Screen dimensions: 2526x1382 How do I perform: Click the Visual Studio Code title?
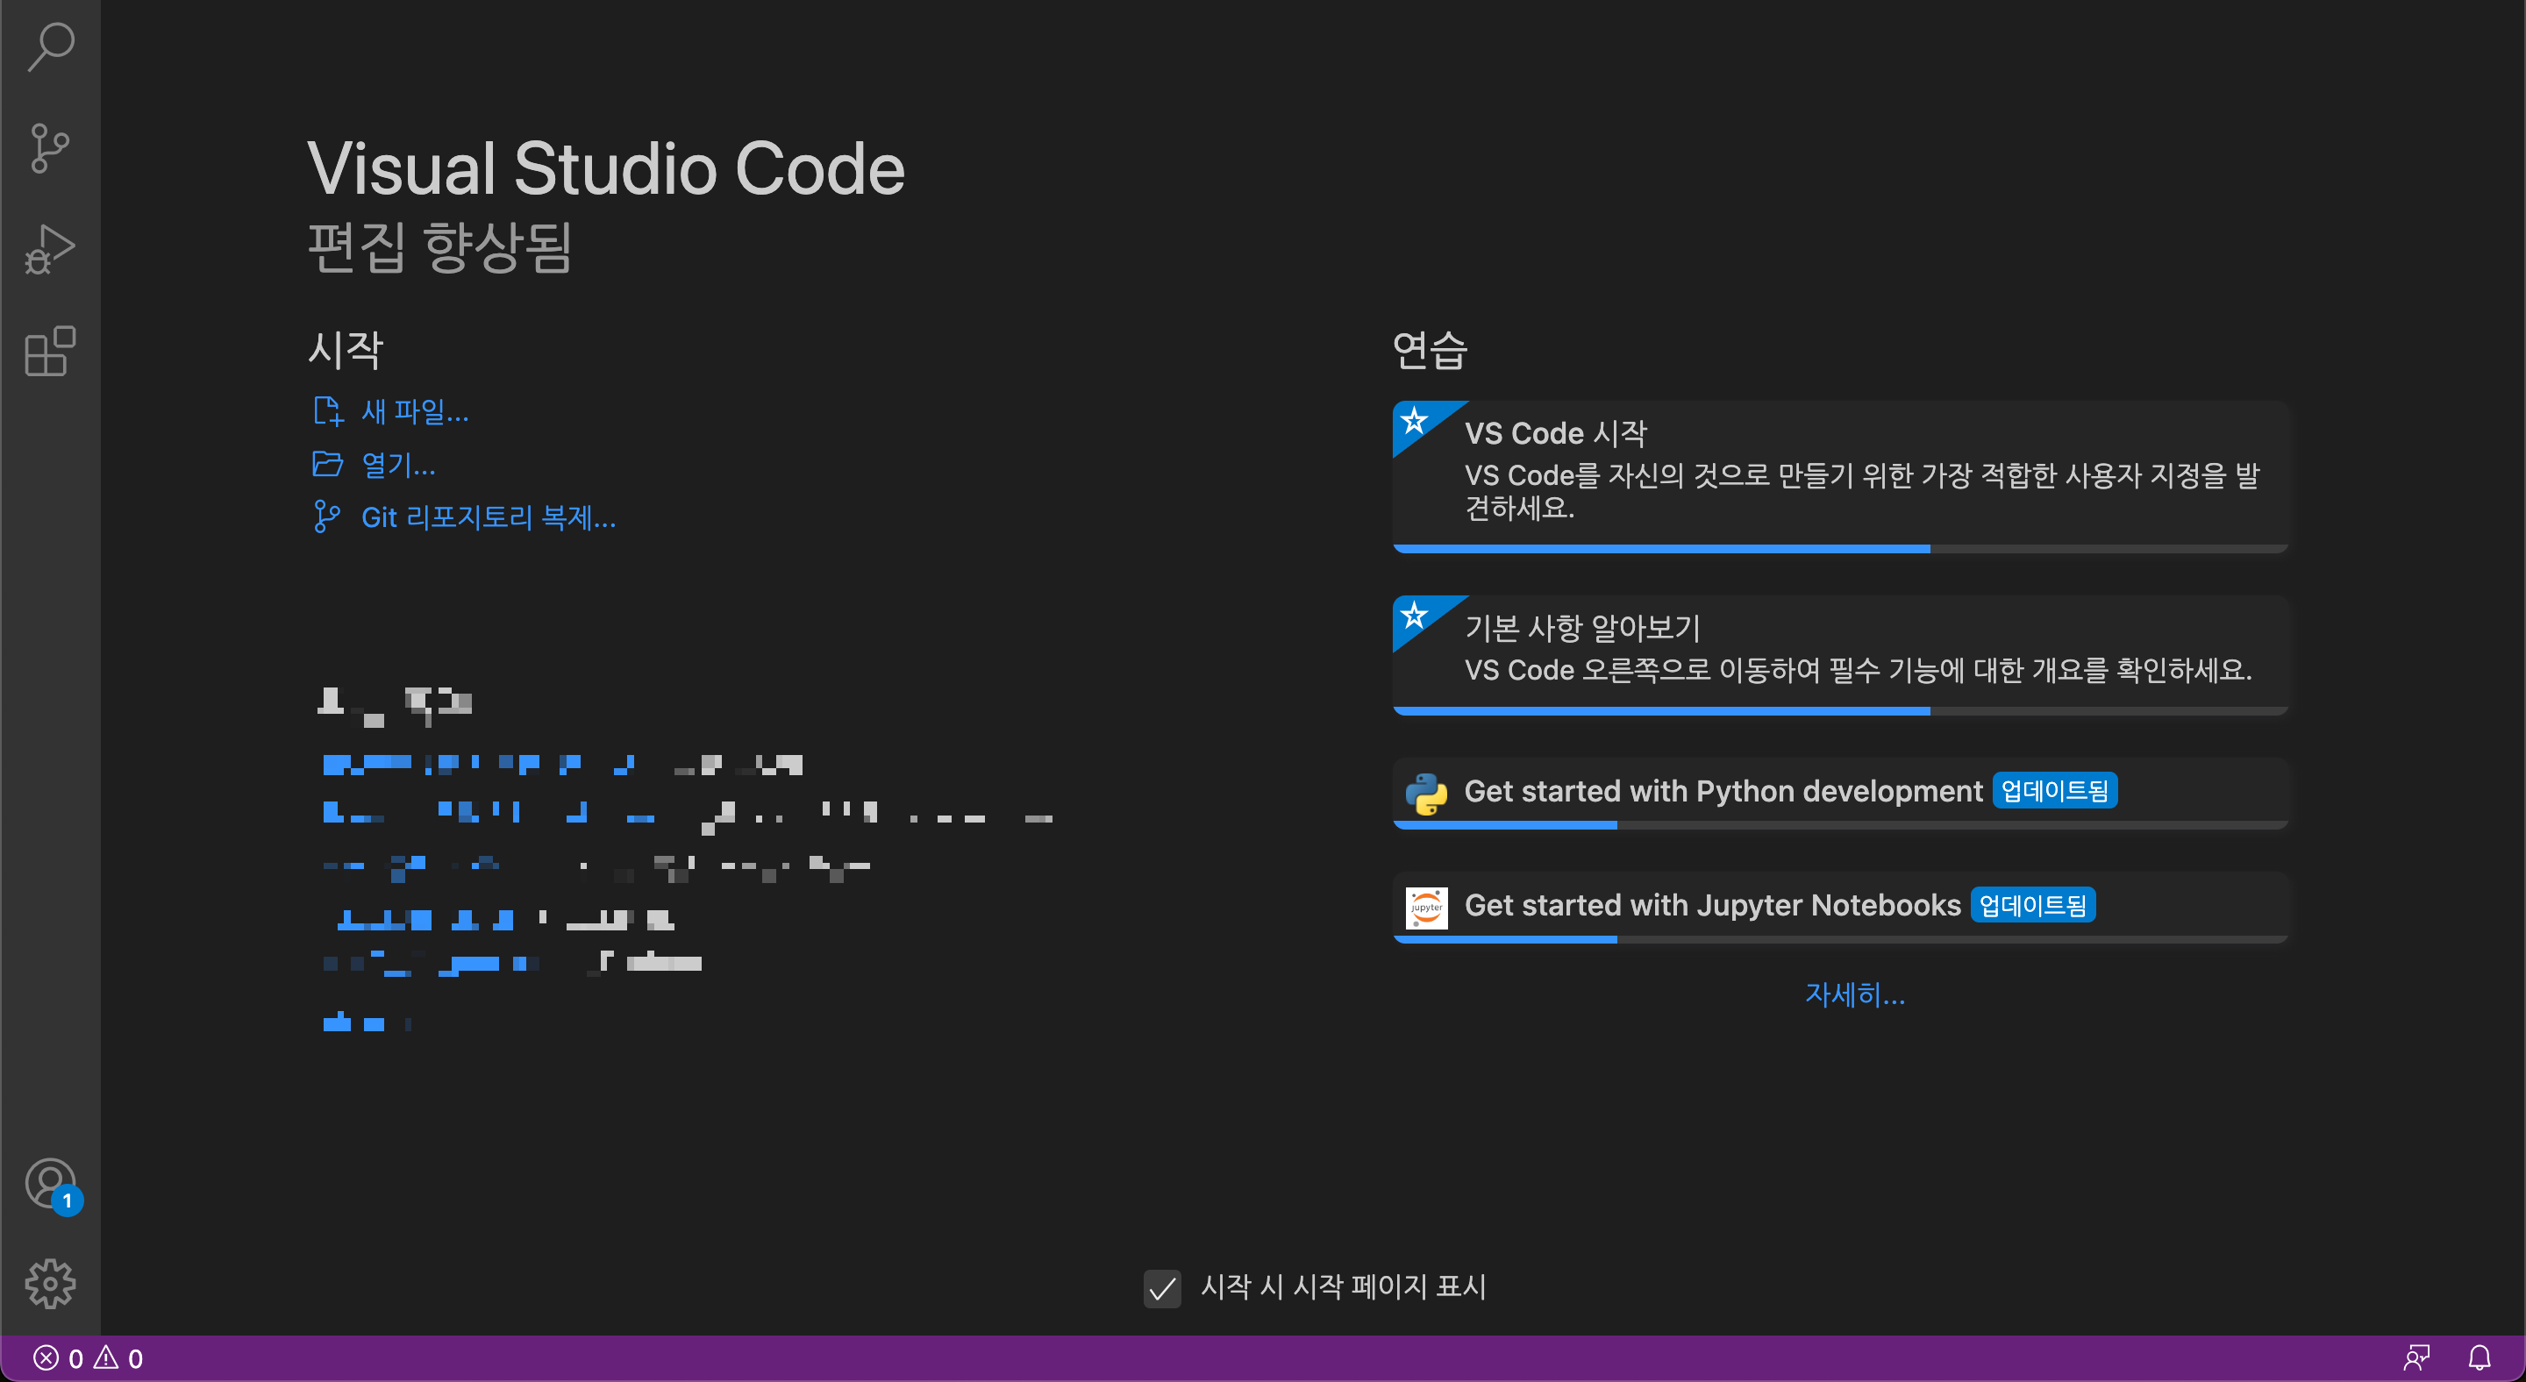pyautogui.click(x=606, y=167)
